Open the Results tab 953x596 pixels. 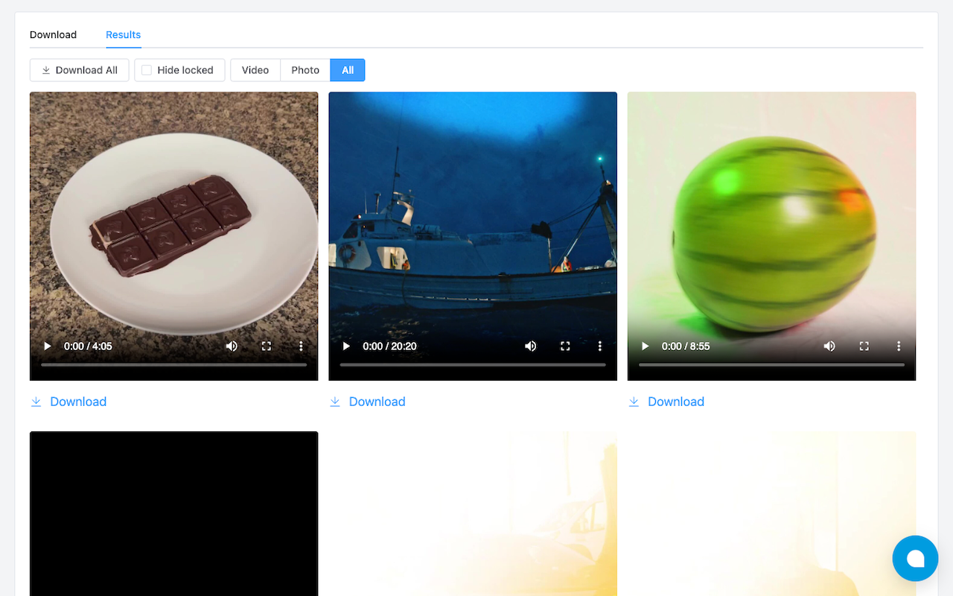123,34
